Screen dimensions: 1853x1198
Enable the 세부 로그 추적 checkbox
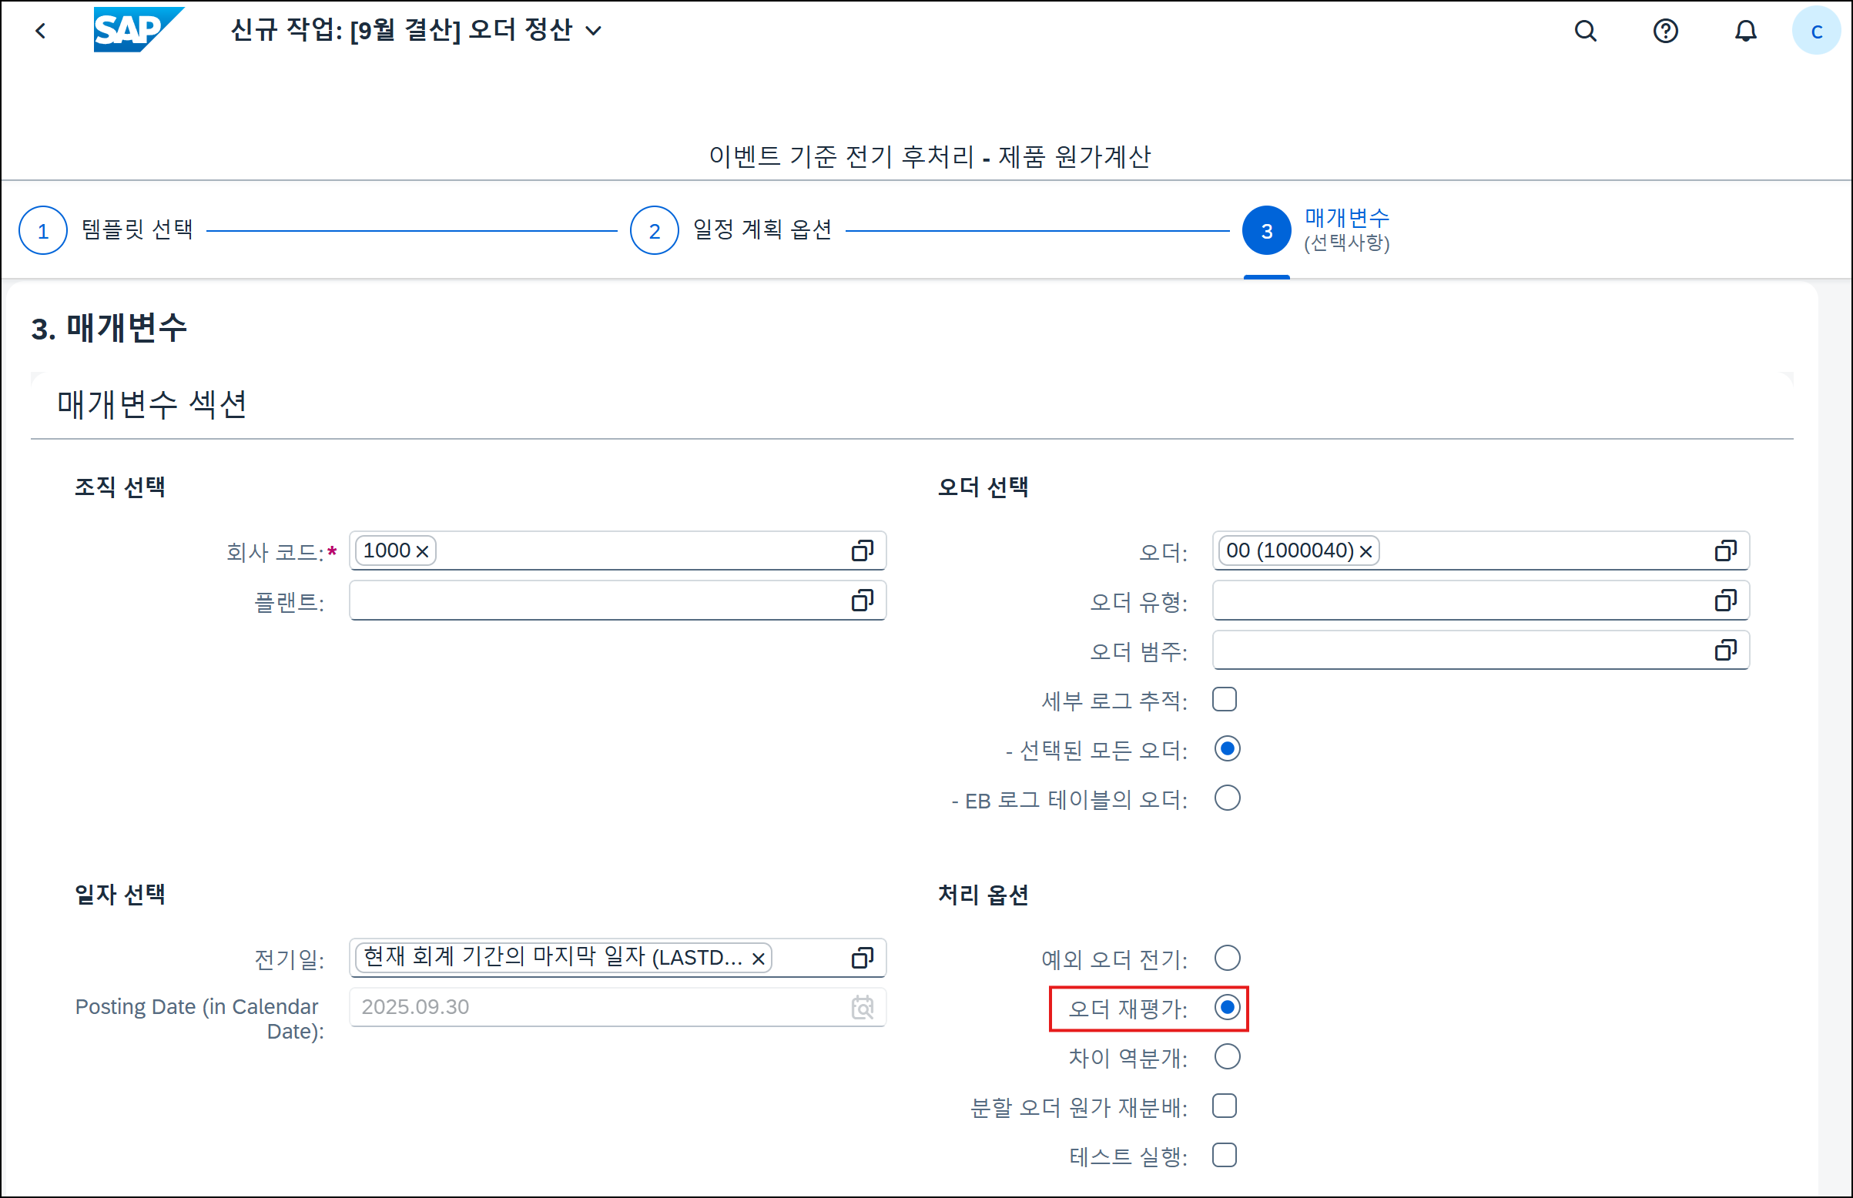click(1225, 699)
